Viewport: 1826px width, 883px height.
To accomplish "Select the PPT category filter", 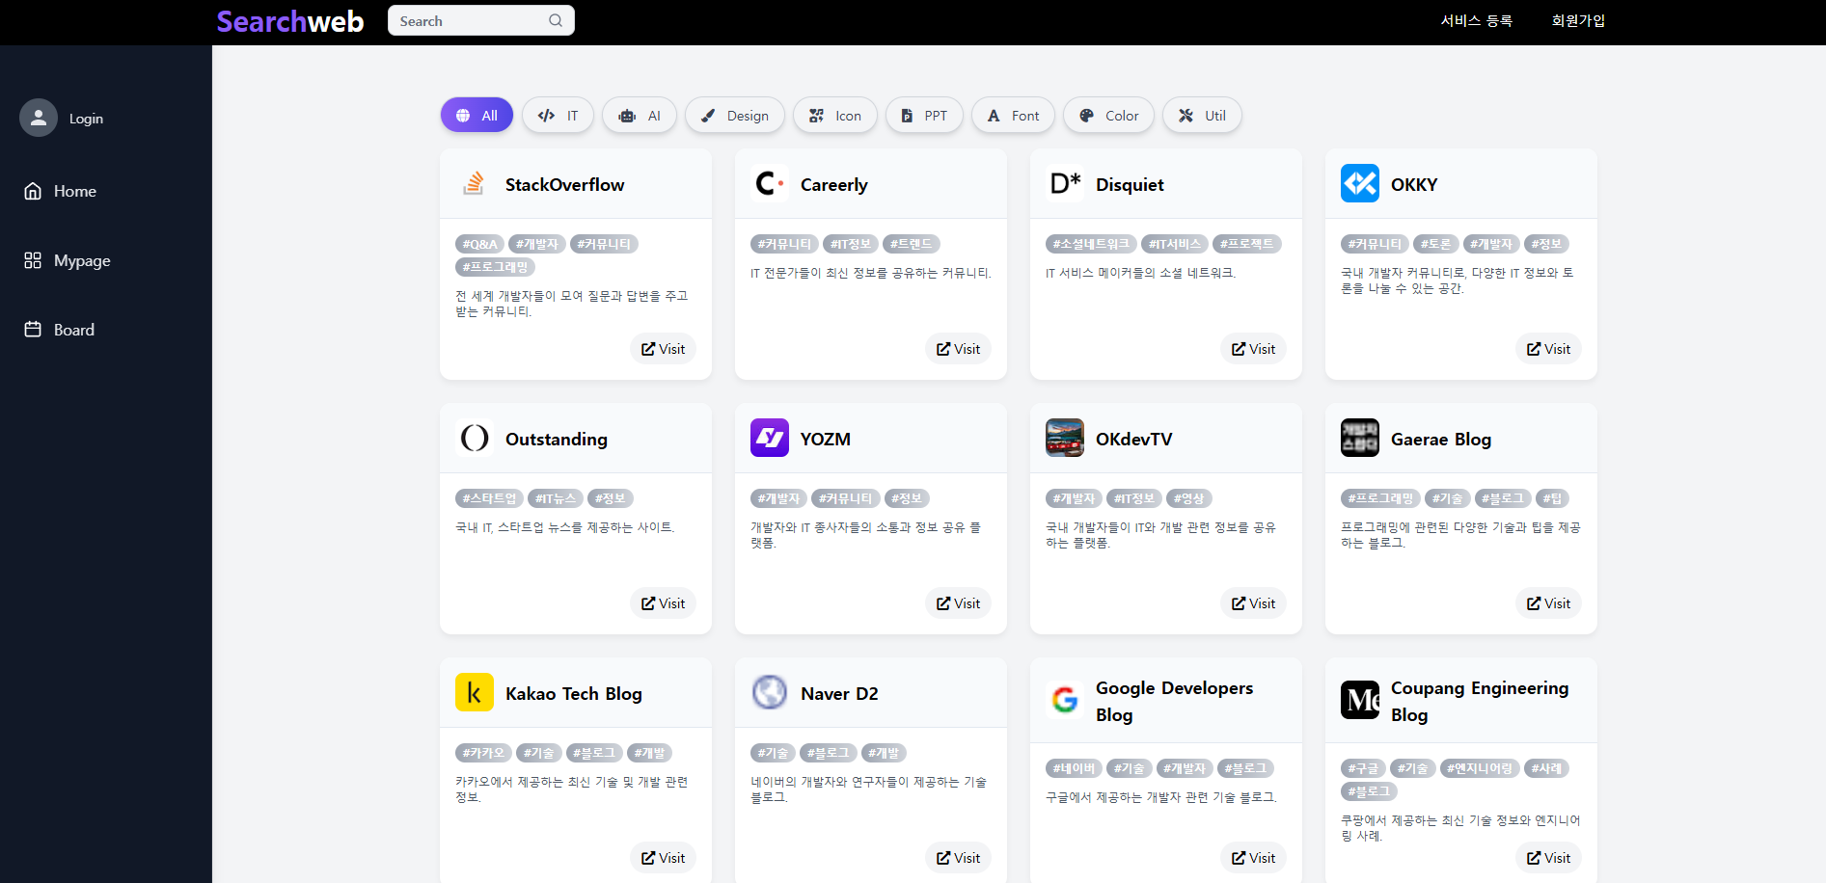I will point(924,115).
